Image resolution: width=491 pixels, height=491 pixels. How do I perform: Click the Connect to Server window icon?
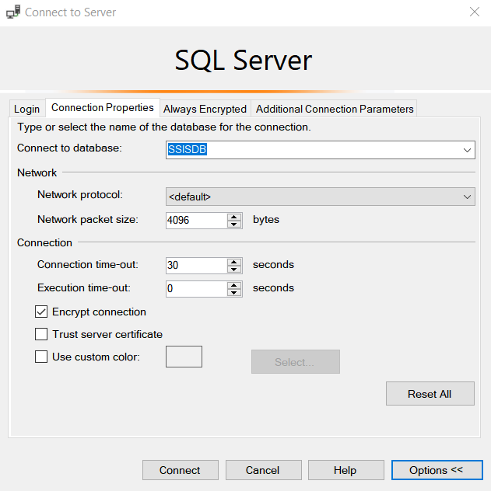click(x=13, y=12)
